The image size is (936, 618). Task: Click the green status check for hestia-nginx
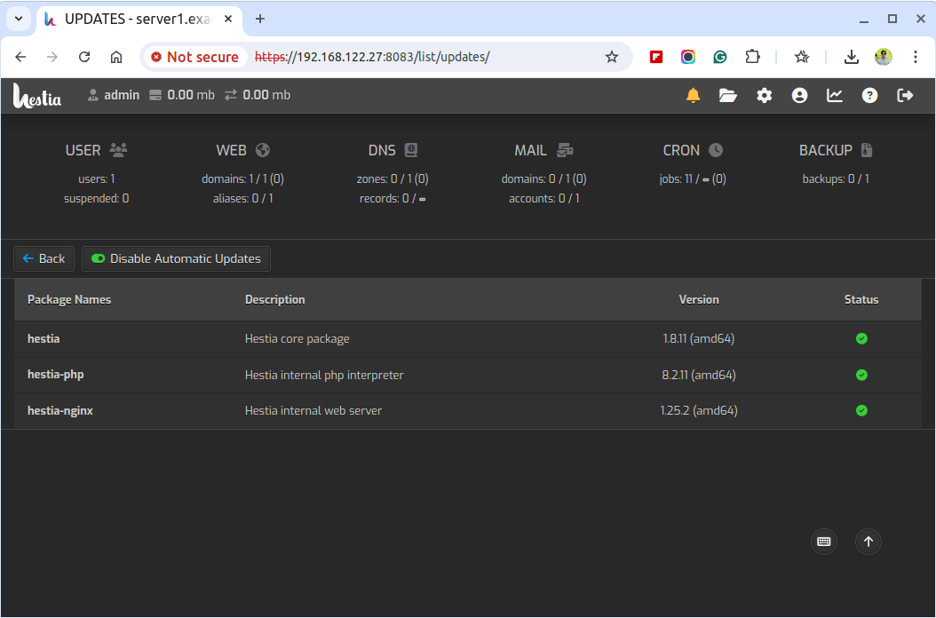point(861,410)
